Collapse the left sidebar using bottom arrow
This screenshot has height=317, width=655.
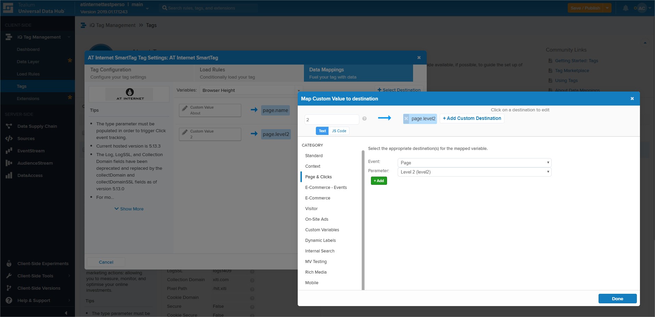pos(66,313)
